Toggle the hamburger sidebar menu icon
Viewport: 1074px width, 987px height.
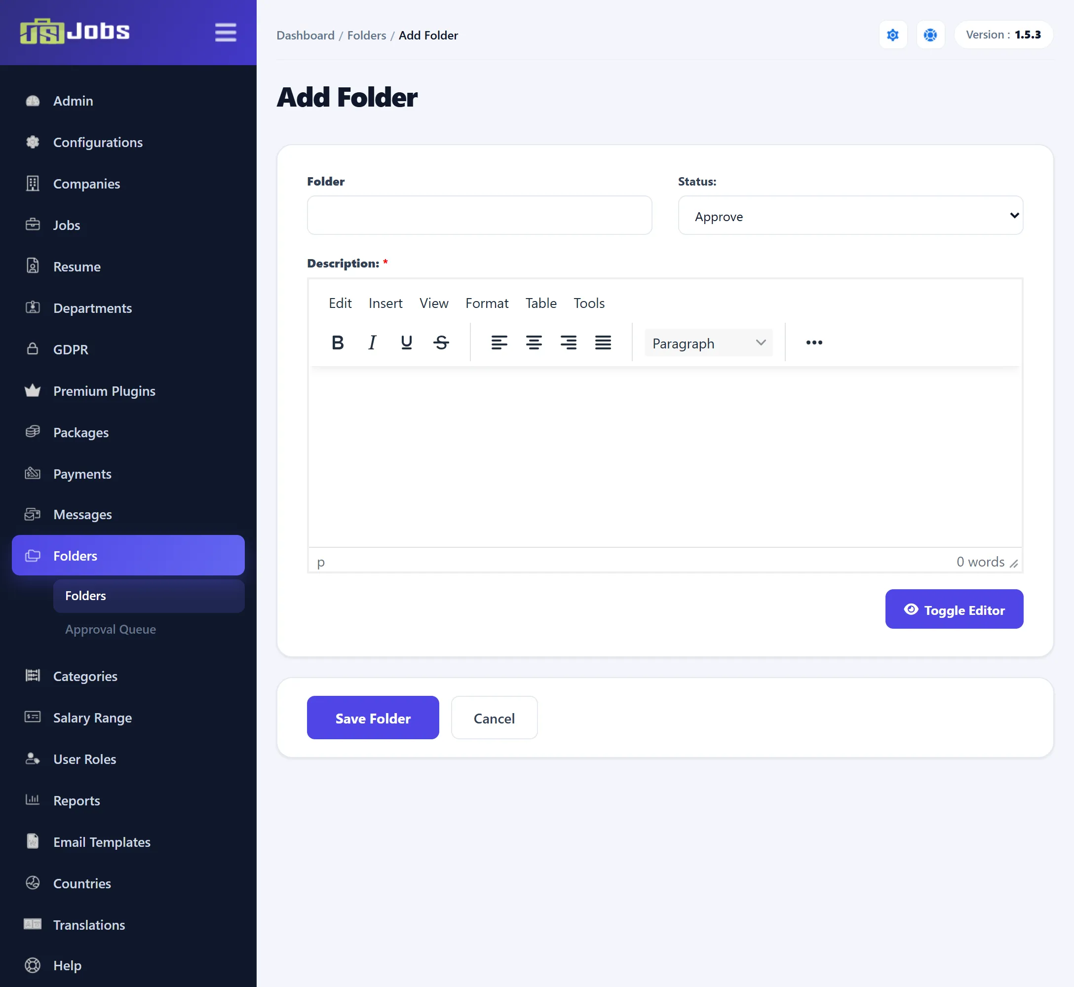pos(226,32)
